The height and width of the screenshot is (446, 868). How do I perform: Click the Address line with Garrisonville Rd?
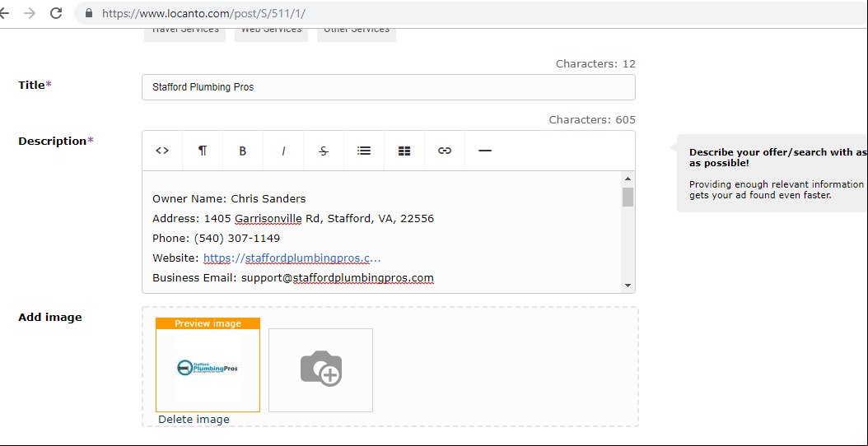(293, 219)
